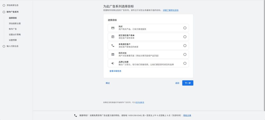Go to 设置预算 sub-step
The width and height of the screenshot is (265, 120).
[13, 40]
